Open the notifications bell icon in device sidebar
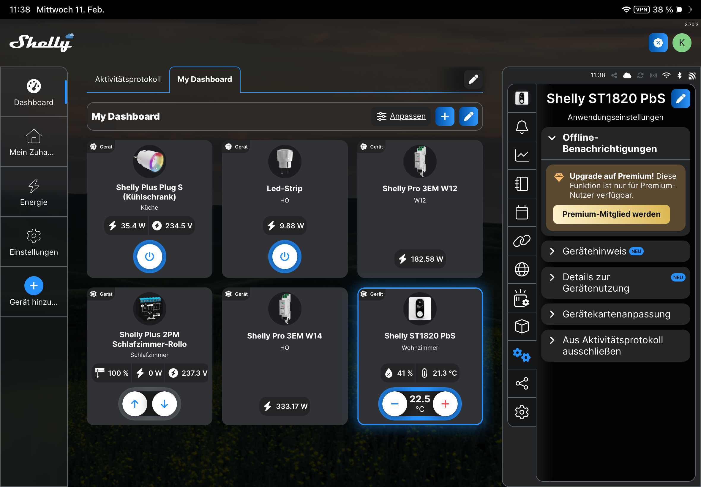The height and width of the screenshot is (487, 701). click(522, 127)
